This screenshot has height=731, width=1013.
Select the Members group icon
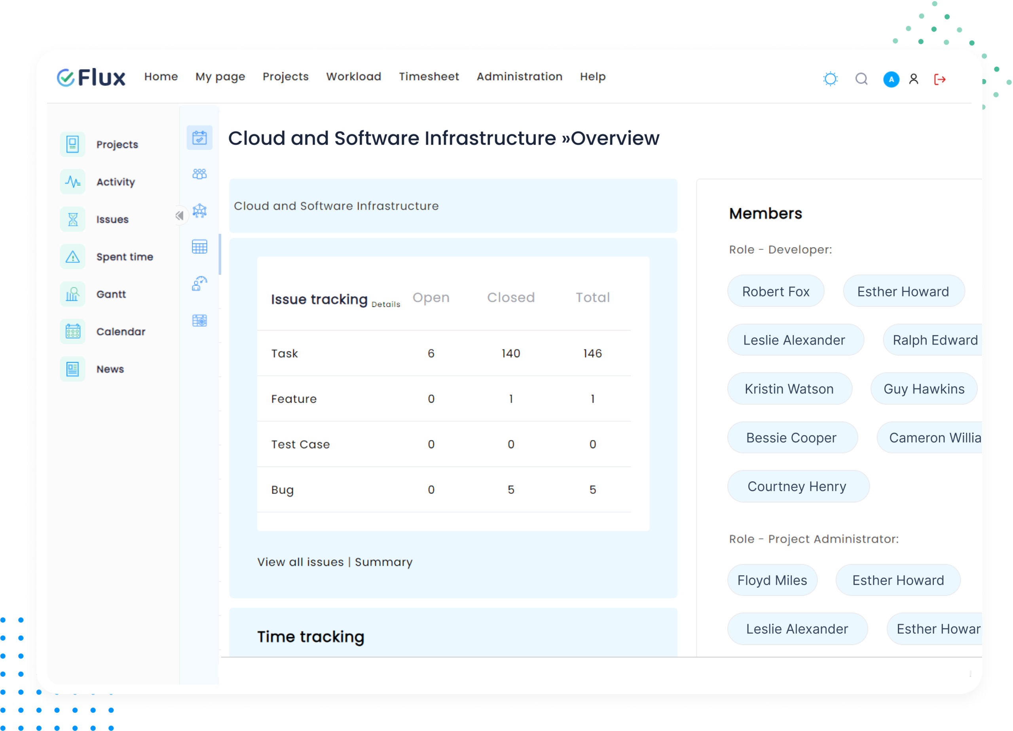click(x=199, y=174)
